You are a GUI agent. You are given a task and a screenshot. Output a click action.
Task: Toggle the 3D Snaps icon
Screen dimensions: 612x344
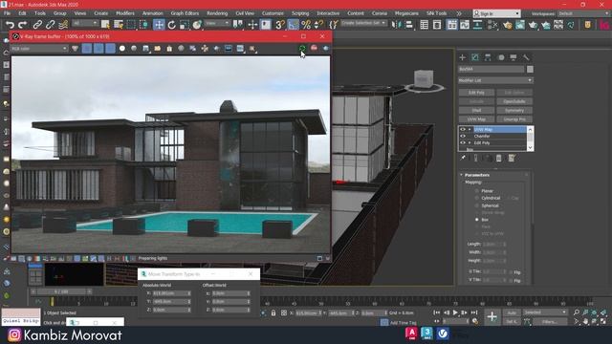click(x=280, y=25)
